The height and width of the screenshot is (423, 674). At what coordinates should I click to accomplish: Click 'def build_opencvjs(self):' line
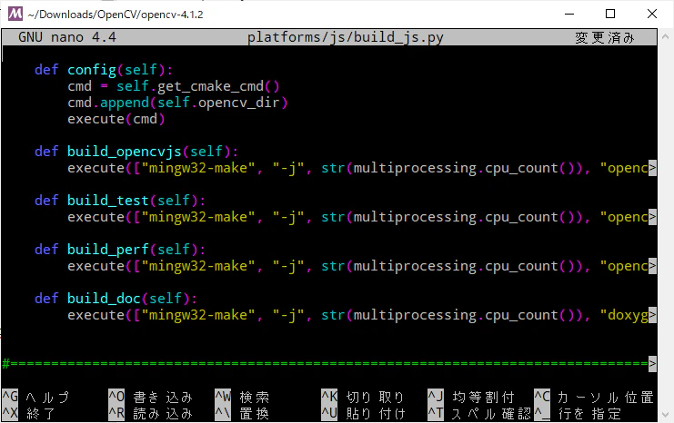[x=136, y=152]
